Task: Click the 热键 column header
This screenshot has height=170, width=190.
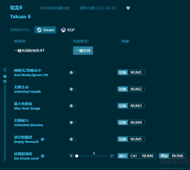Action: coord(126,41)
